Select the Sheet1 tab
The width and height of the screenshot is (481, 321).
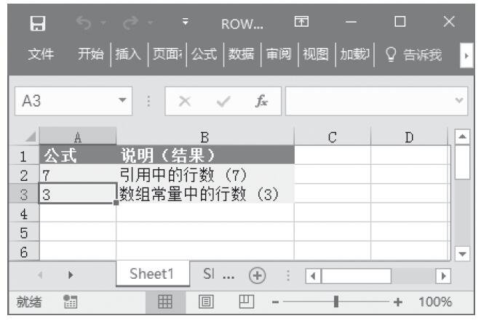point(151,275)
